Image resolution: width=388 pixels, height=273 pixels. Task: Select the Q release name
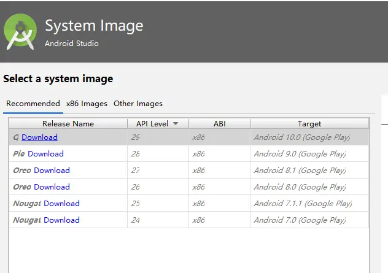16,137
